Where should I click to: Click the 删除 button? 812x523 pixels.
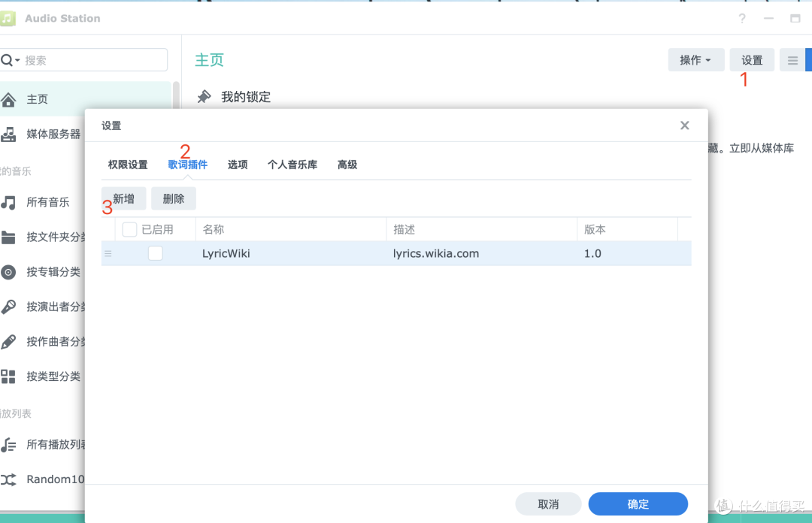tap(174, 199)
